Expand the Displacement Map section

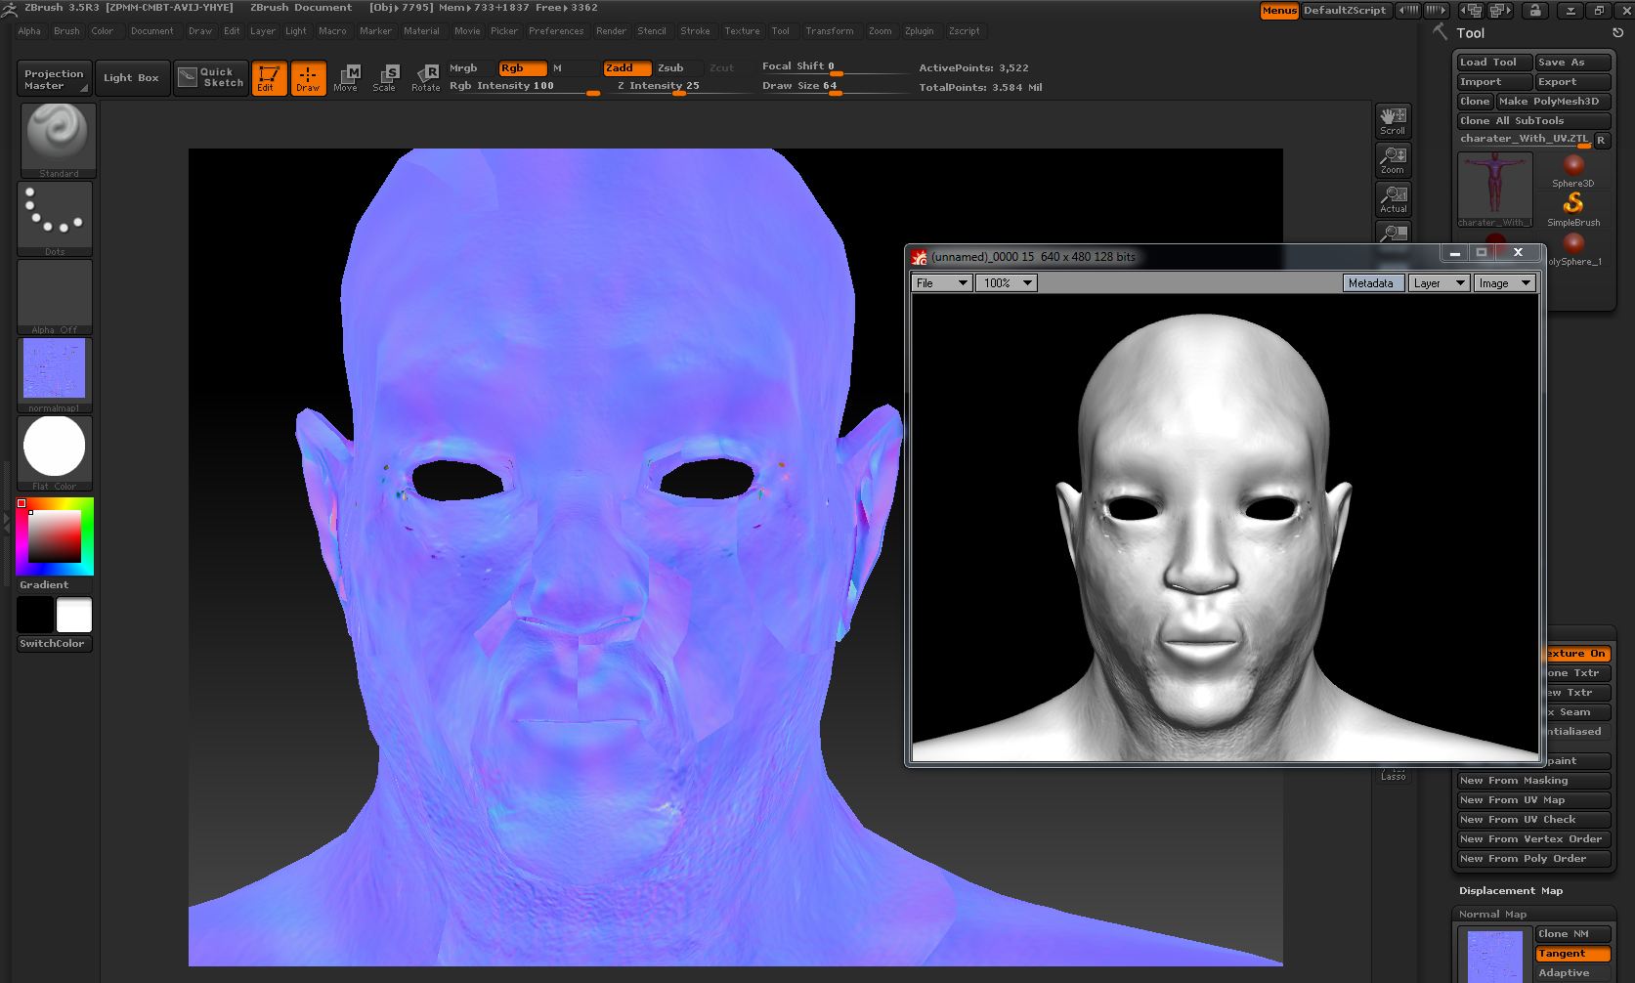click(x=1511, y=891)
